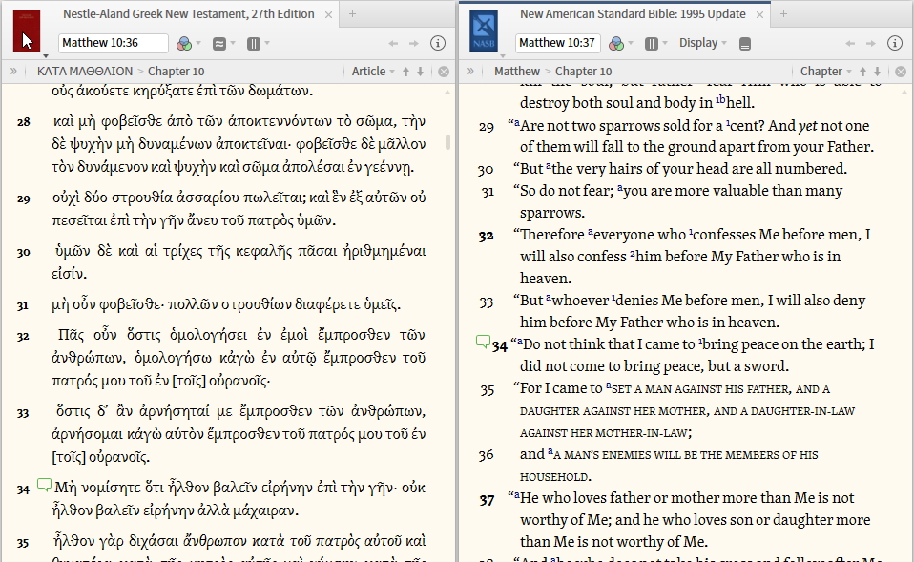Image resolution: width=914 pixels, height=562 pixels.
Task: Click parallel resources icon in Greek NT panel
Action: click(219, 43)
